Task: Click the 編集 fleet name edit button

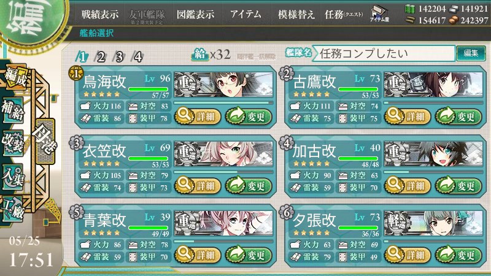Action: (x=471, y=53)
